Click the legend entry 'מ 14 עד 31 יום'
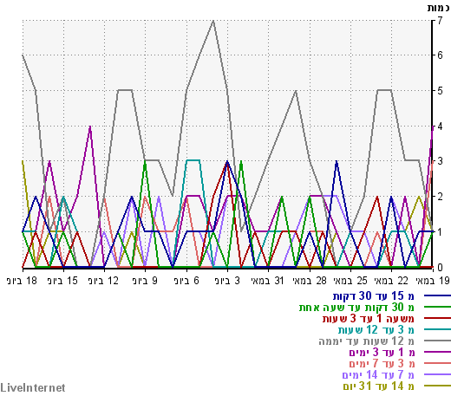The width and height of the screenshot is (451, 396). click(379, 386)
